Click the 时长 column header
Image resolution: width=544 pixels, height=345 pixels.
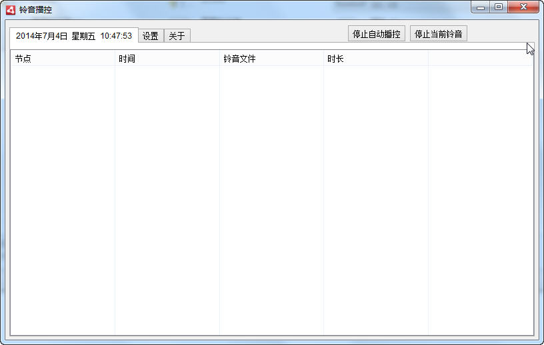click(x=375, y=59)
